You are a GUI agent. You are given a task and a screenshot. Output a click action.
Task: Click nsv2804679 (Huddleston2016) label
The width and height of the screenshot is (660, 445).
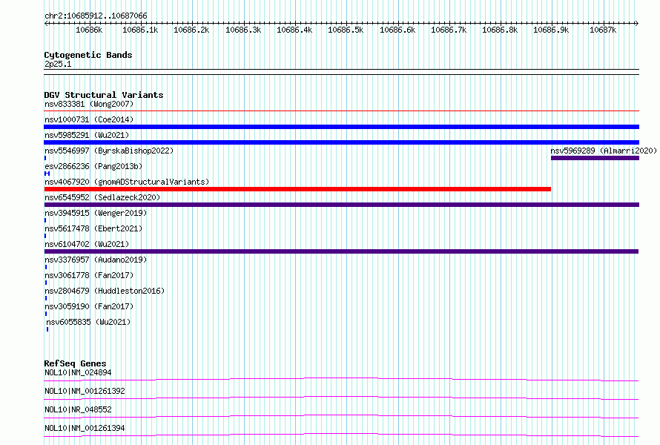[105, 291]
